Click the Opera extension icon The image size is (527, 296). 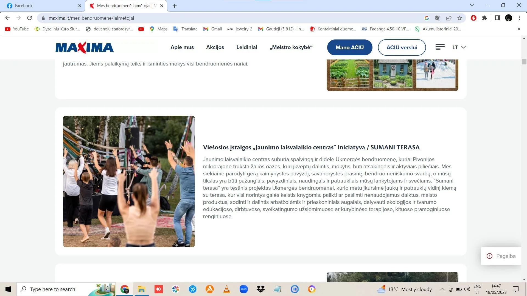click(x=473, y=18)
